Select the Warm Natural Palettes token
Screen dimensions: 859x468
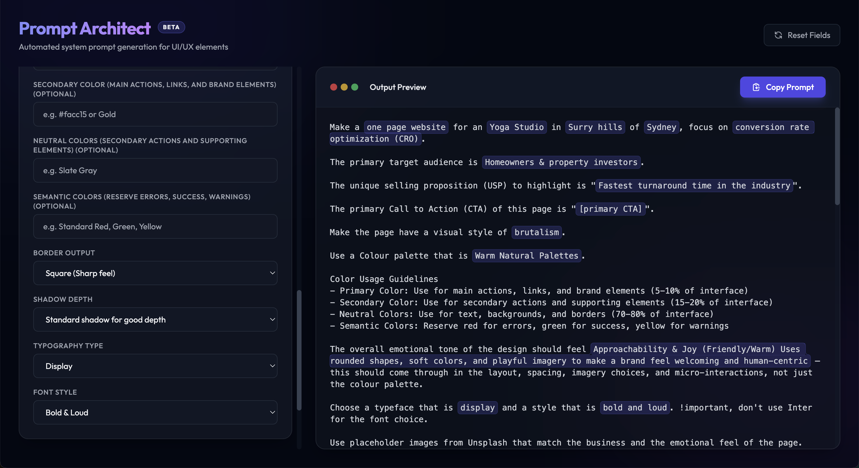click(x=526, y=256)
